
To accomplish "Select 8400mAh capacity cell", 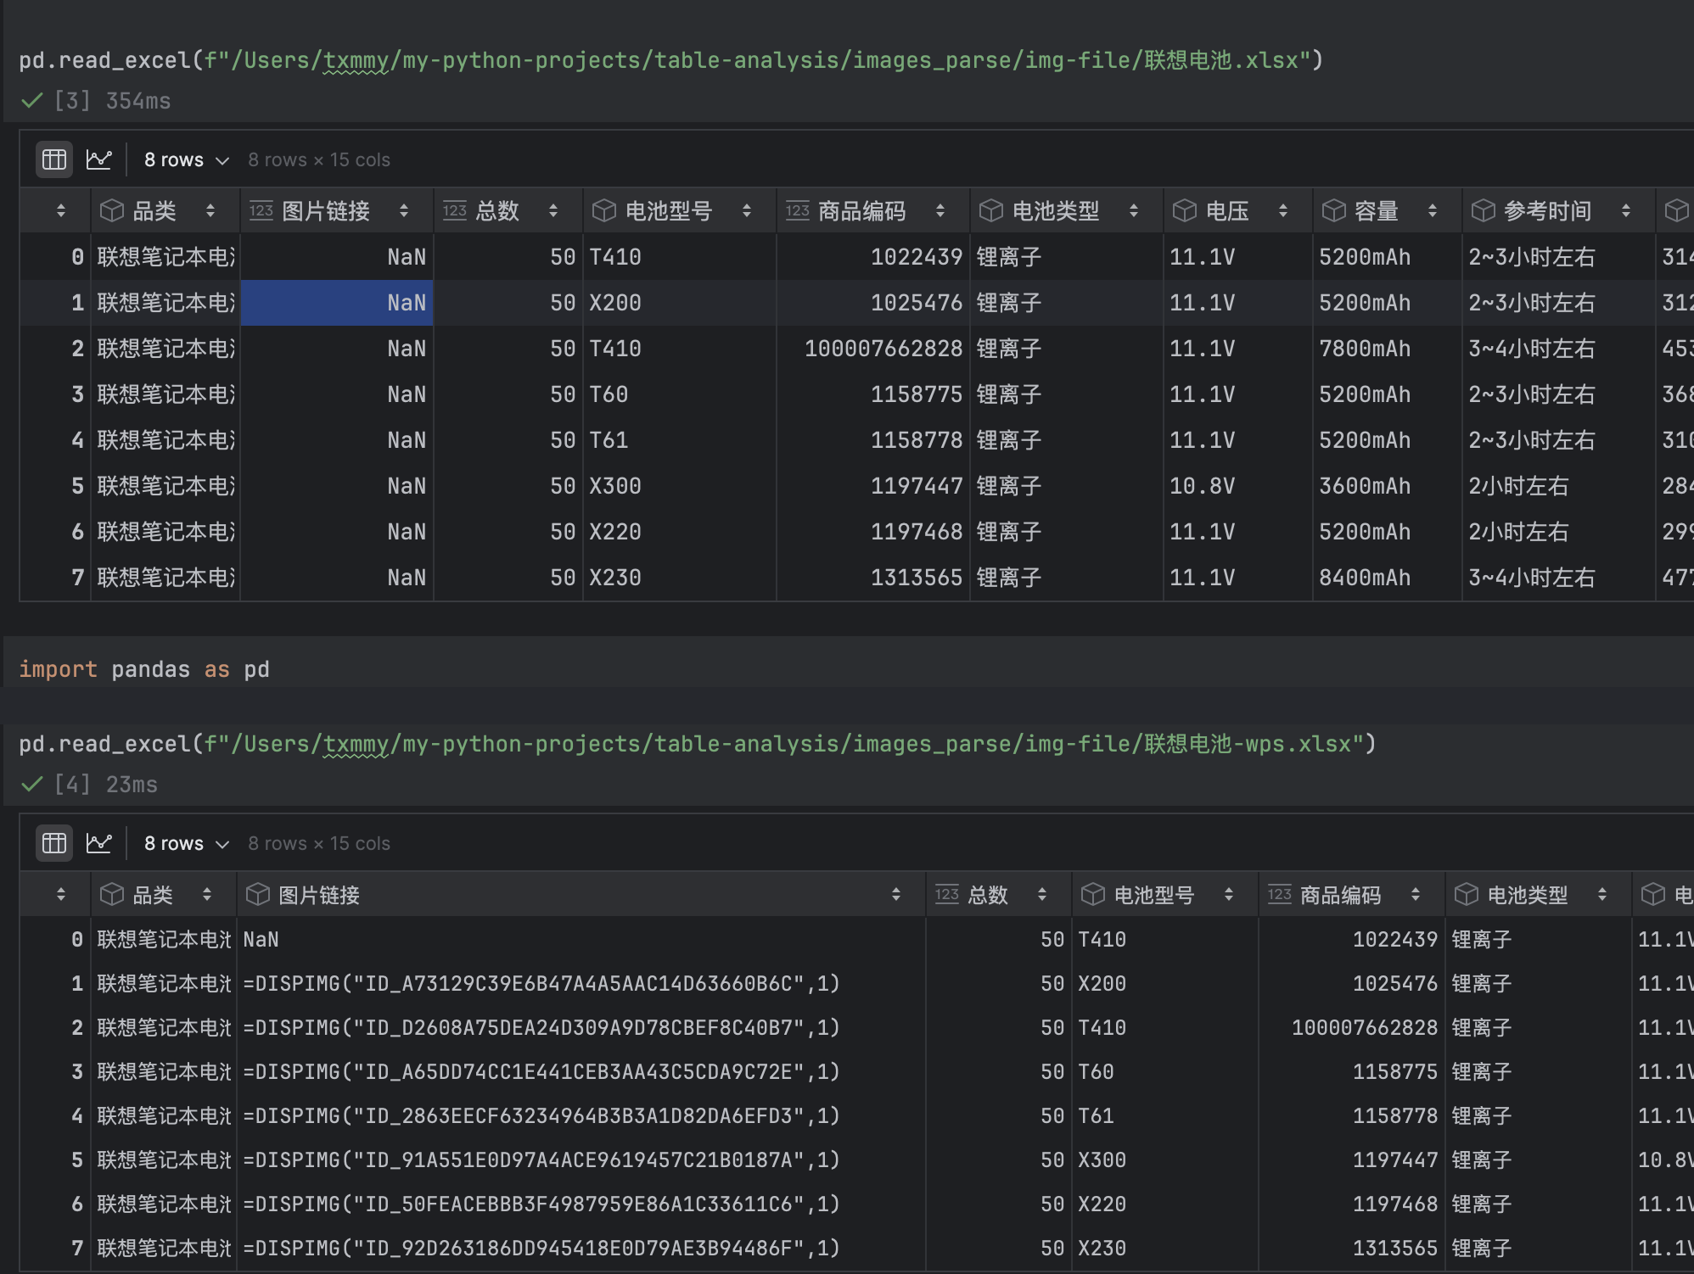I will point(1388,578).
